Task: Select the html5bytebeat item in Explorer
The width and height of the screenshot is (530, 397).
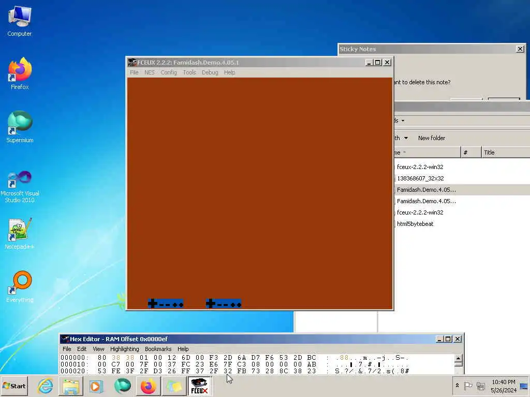Action: click(415, 223)
